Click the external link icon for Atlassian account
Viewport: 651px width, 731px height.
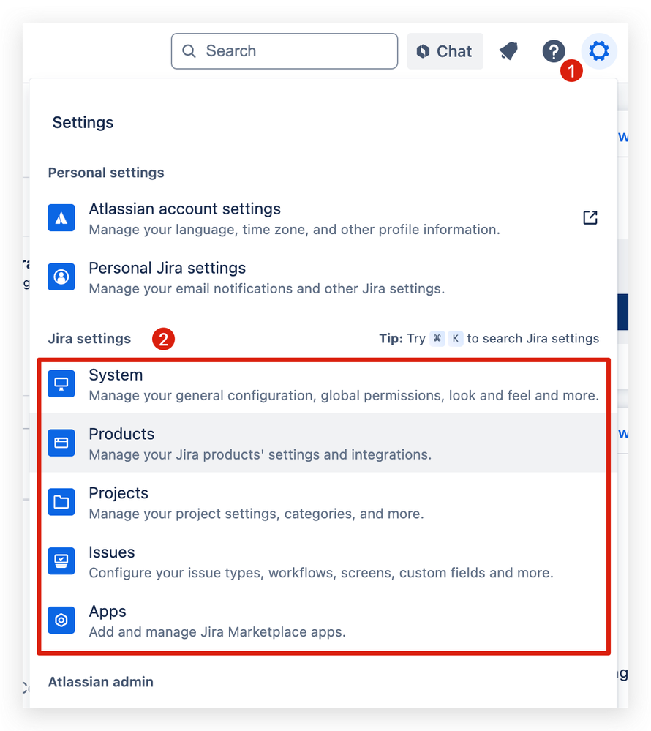[590, 218]
